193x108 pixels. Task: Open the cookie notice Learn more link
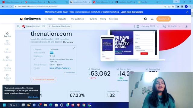pyautogui.click(x=24, y=93)
